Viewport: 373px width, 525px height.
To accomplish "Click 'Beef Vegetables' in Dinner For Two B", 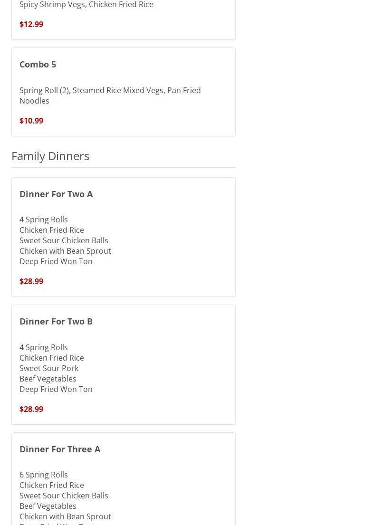I will 48,379.
